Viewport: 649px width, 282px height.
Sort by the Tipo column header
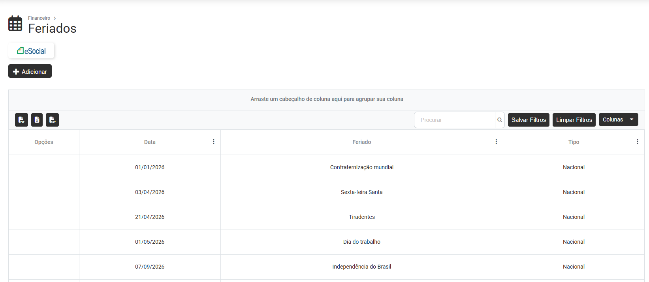point(574,142)
